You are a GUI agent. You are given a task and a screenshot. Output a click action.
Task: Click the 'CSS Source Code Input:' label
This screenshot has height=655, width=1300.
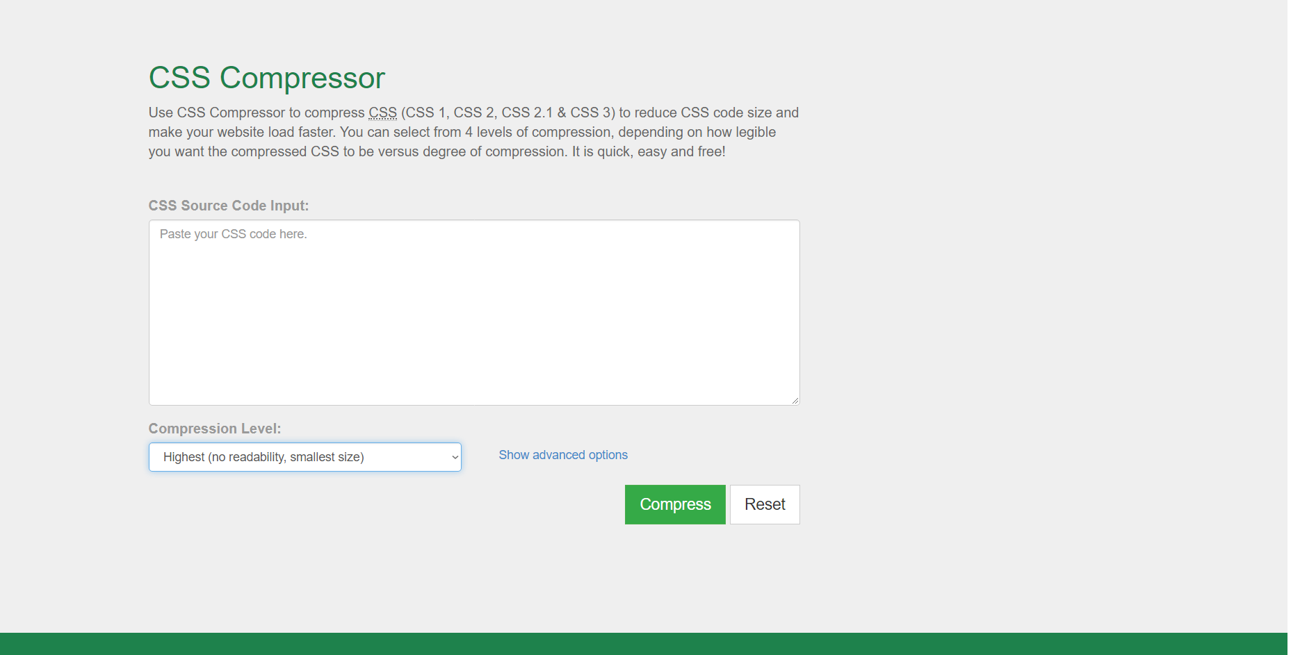click(229, 206)
